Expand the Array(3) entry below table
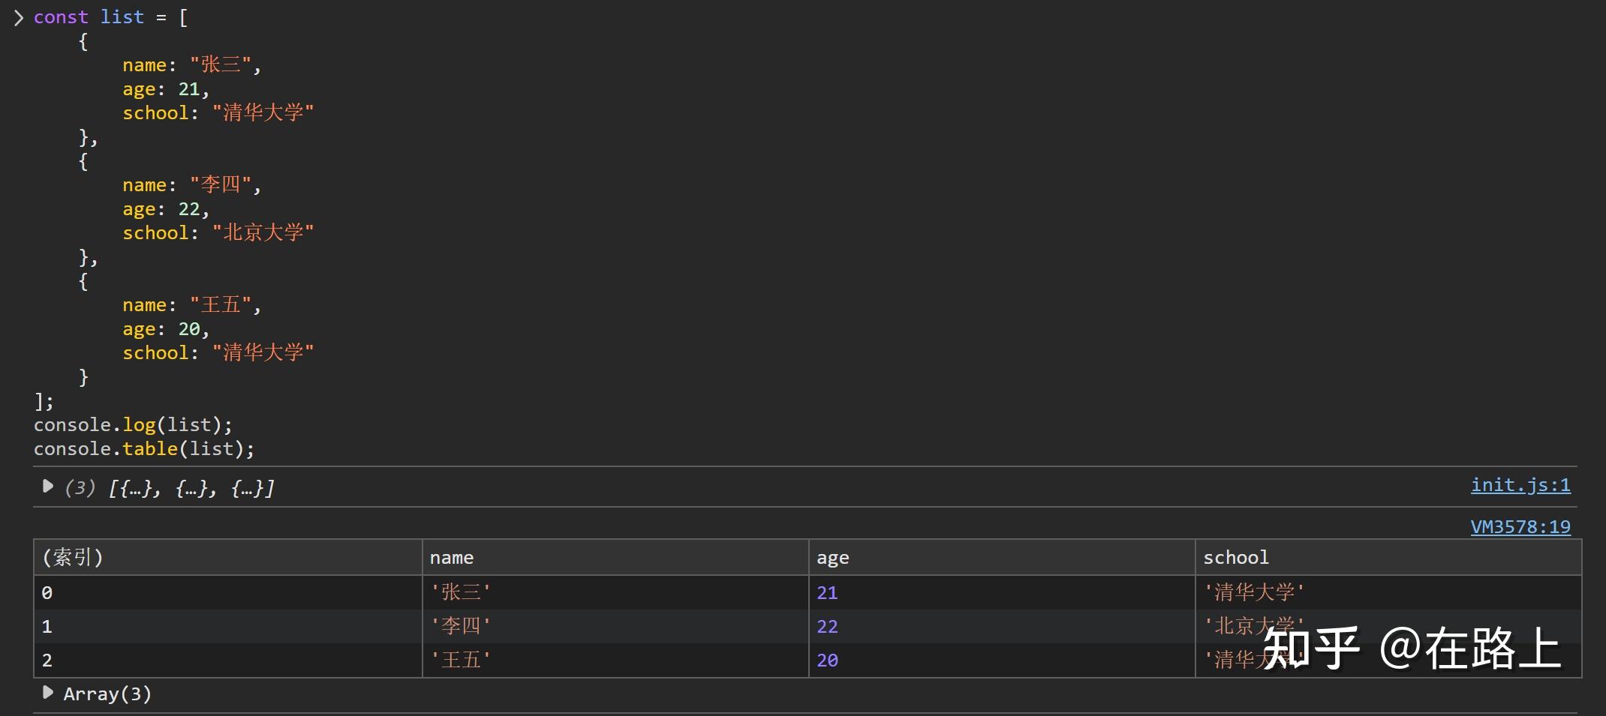1606x716 pixels. 48,693
